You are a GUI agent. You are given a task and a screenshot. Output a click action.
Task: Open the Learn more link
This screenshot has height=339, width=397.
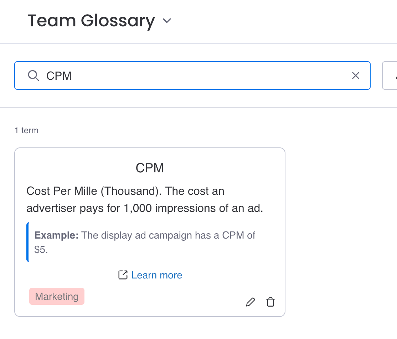click(x=157, y=275)
